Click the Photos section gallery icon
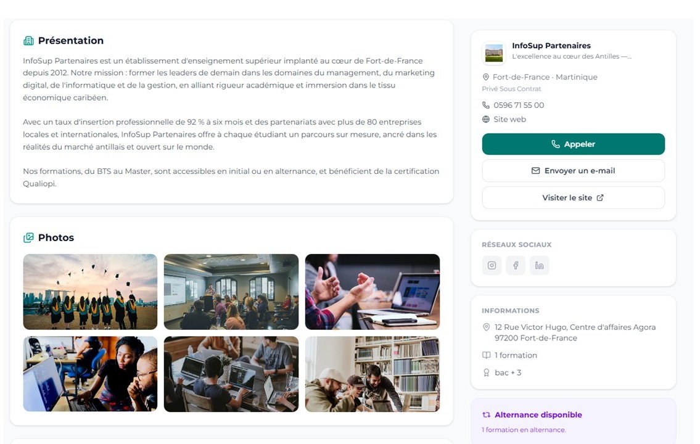The width and height of the screenshot is (700, 444). (28, 238)
